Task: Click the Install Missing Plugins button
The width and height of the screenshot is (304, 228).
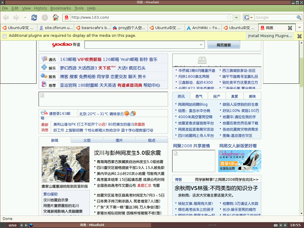Action: pyautogui.click(x=270, y=36)
